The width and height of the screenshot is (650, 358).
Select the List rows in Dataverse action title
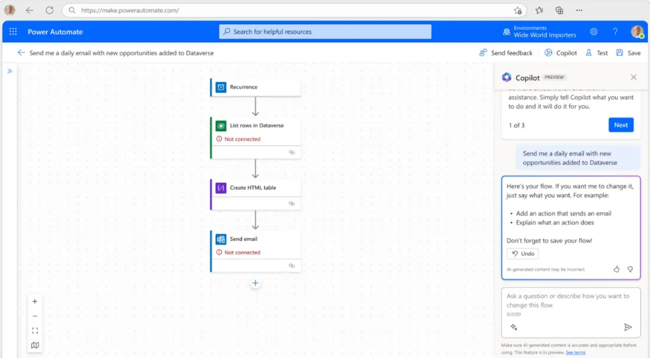point(256,126)
